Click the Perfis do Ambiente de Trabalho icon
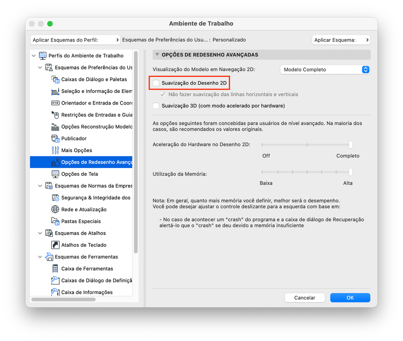Viewport: 403px width, 341px height. pos(42,56)
